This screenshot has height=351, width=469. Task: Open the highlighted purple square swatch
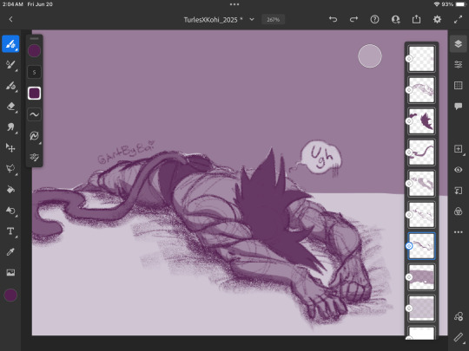click(34, 93)
